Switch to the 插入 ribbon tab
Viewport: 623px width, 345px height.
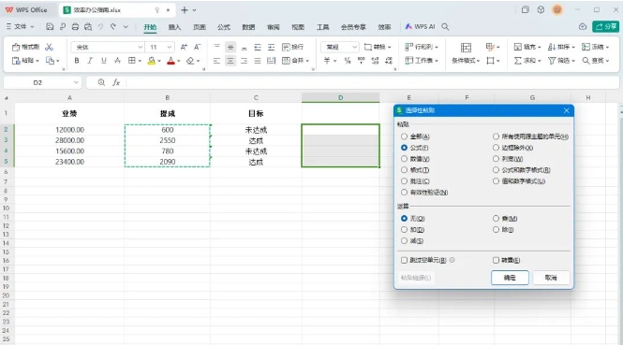174,27
